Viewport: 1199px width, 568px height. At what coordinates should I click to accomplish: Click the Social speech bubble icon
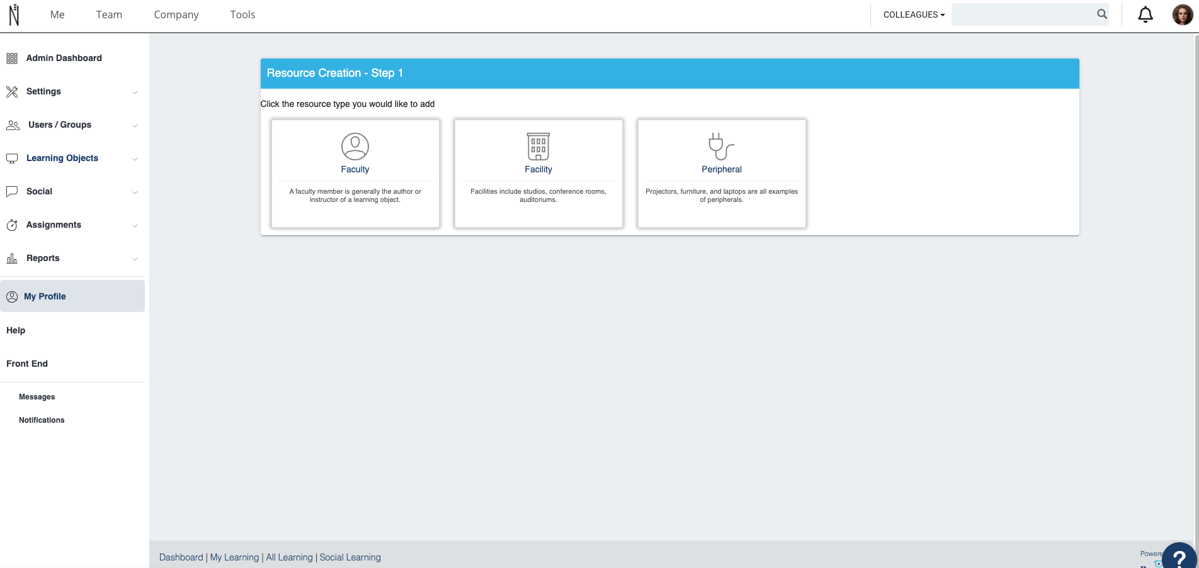pos(12,192)
